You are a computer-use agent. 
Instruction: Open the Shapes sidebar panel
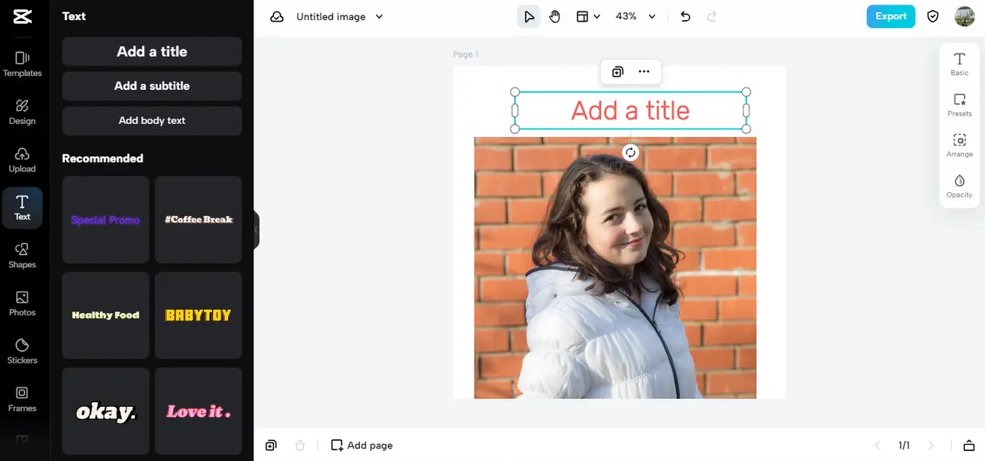[22, 256]
